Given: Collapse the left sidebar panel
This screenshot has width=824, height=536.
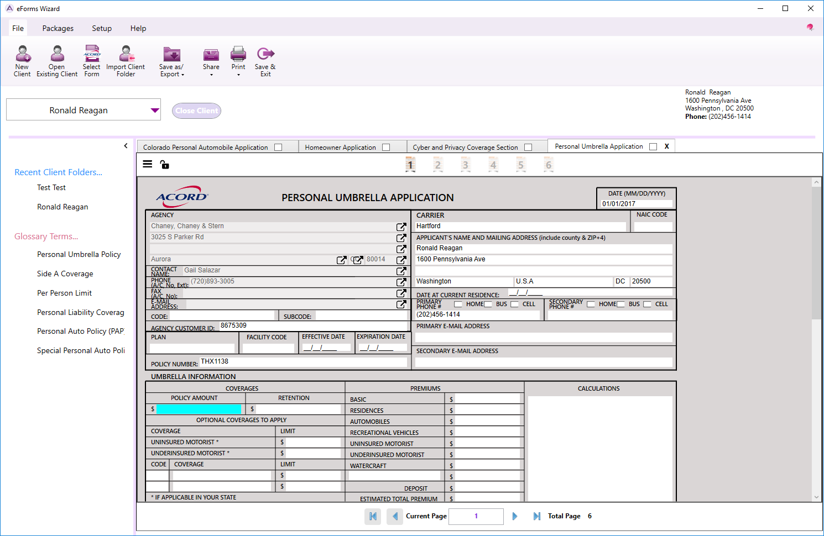Looking at the screenshot, I should click(126, 146).
